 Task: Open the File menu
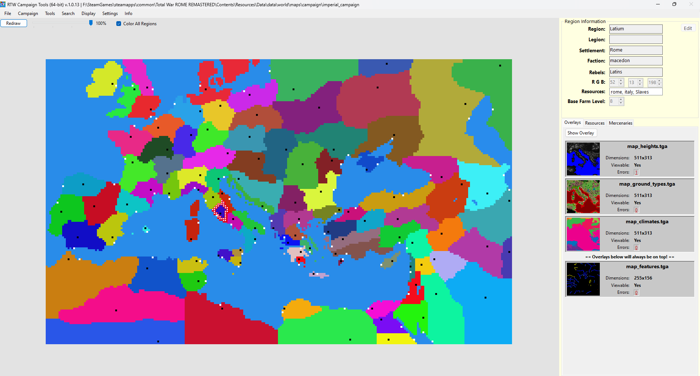click(8, 14)
